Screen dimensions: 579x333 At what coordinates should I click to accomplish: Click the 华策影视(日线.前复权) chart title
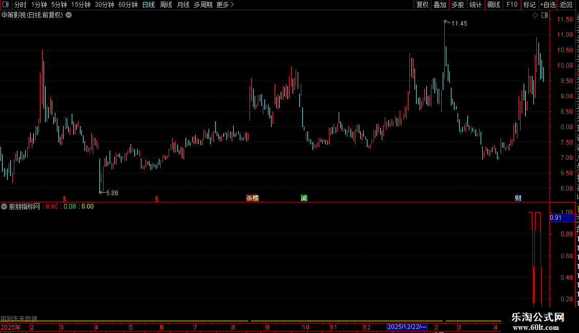(32, 15)
